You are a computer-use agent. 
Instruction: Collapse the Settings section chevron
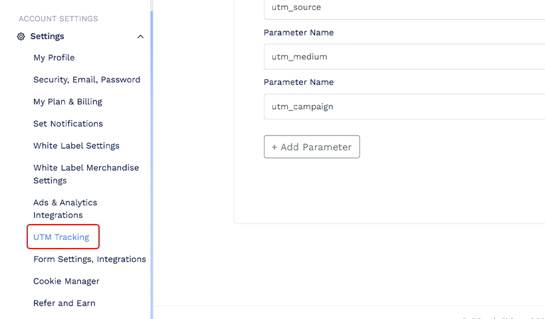pos(140,37)
